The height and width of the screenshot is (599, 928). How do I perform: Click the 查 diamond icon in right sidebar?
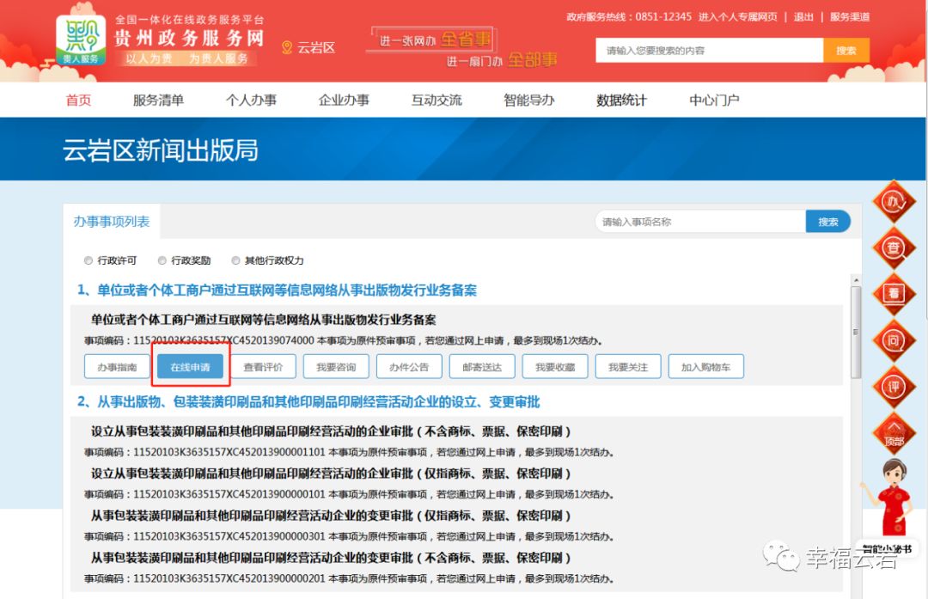(894, 248)
